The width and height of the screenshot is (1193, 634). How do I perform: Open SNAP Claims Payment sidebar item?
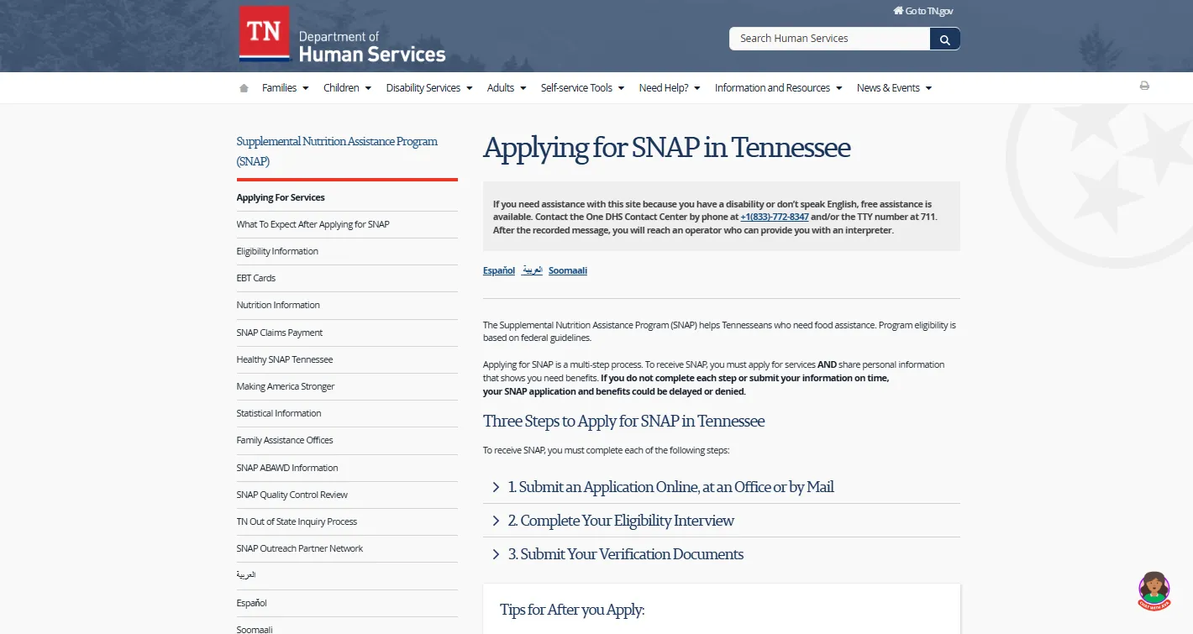280,333
